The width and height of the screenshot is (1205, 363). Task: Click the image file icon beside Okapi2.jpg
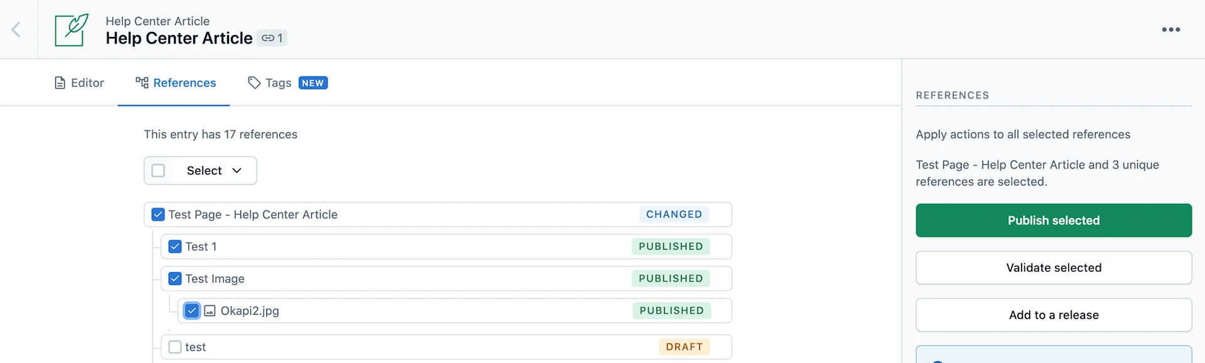point(210,311)
